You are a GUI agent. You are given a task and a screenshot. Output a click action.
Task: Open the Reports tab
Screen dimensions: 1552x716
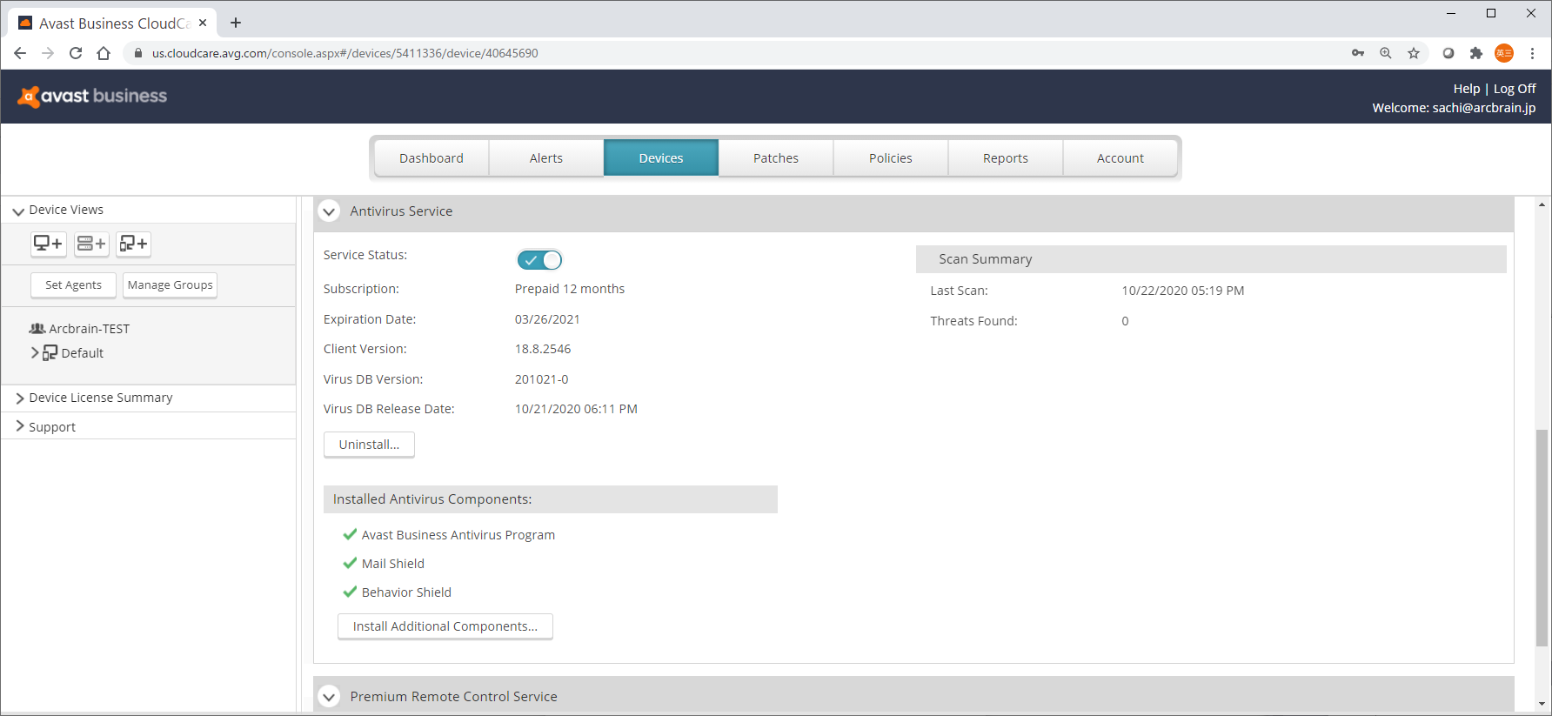(1006, 158)
